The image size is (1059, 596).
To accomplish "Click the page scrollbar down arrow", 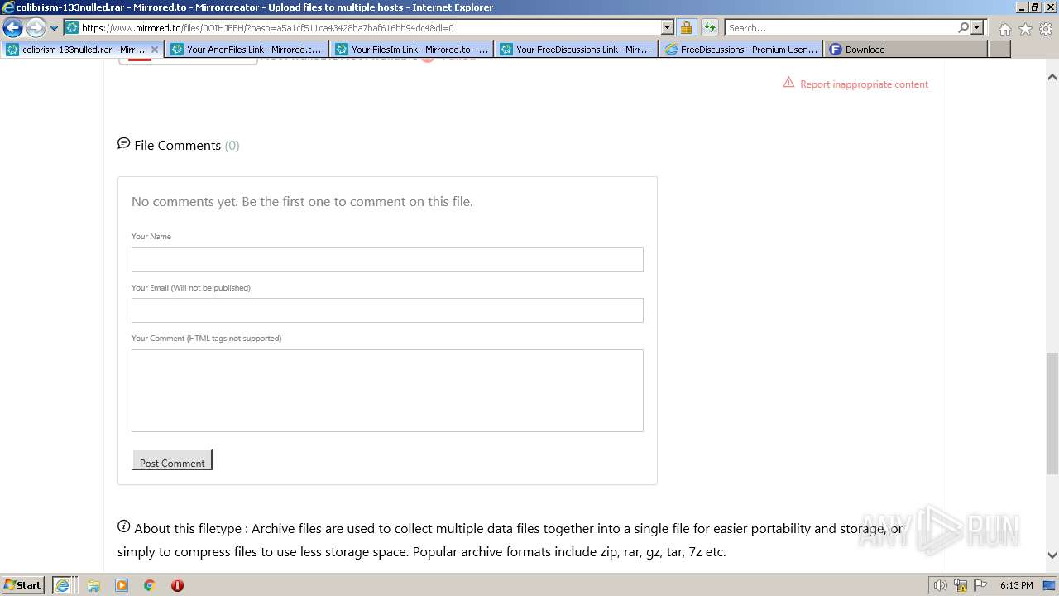I will click(x=1052, y=555).
